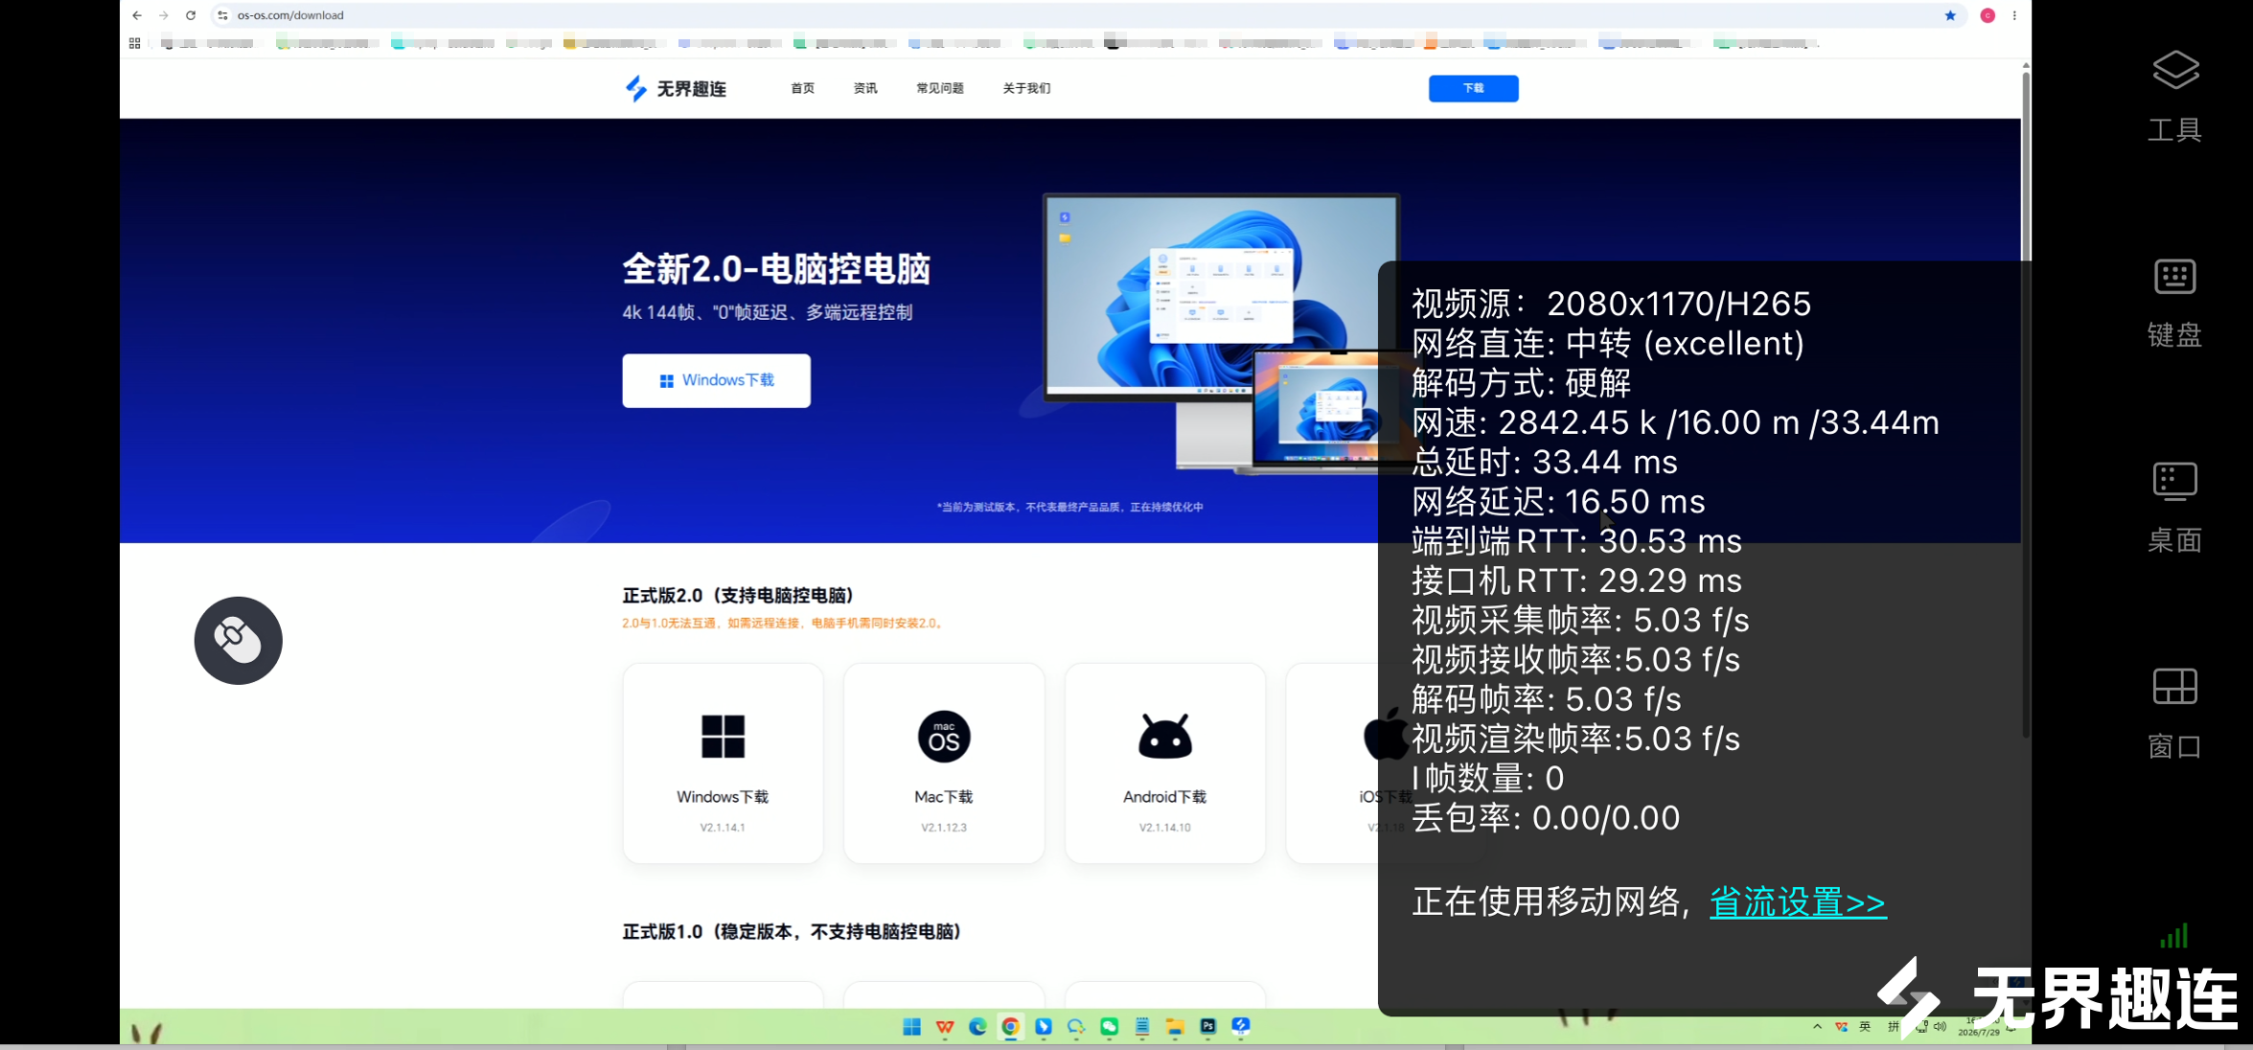
Task: Open the 关于我们 nav item
Action: coord(1026,88)
